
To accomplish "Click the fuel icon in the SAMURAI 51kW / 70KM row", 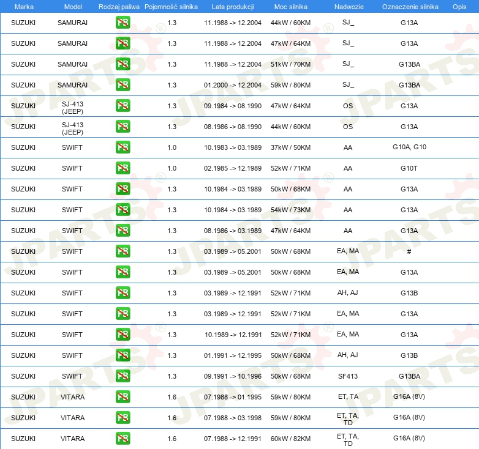I will [123, 64].
